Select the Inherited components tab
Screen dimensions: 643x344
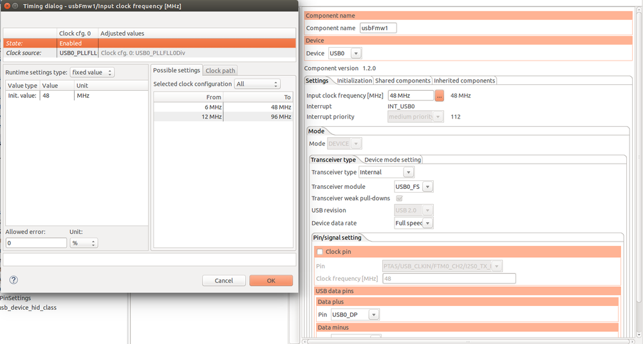[x=464, y=81]
